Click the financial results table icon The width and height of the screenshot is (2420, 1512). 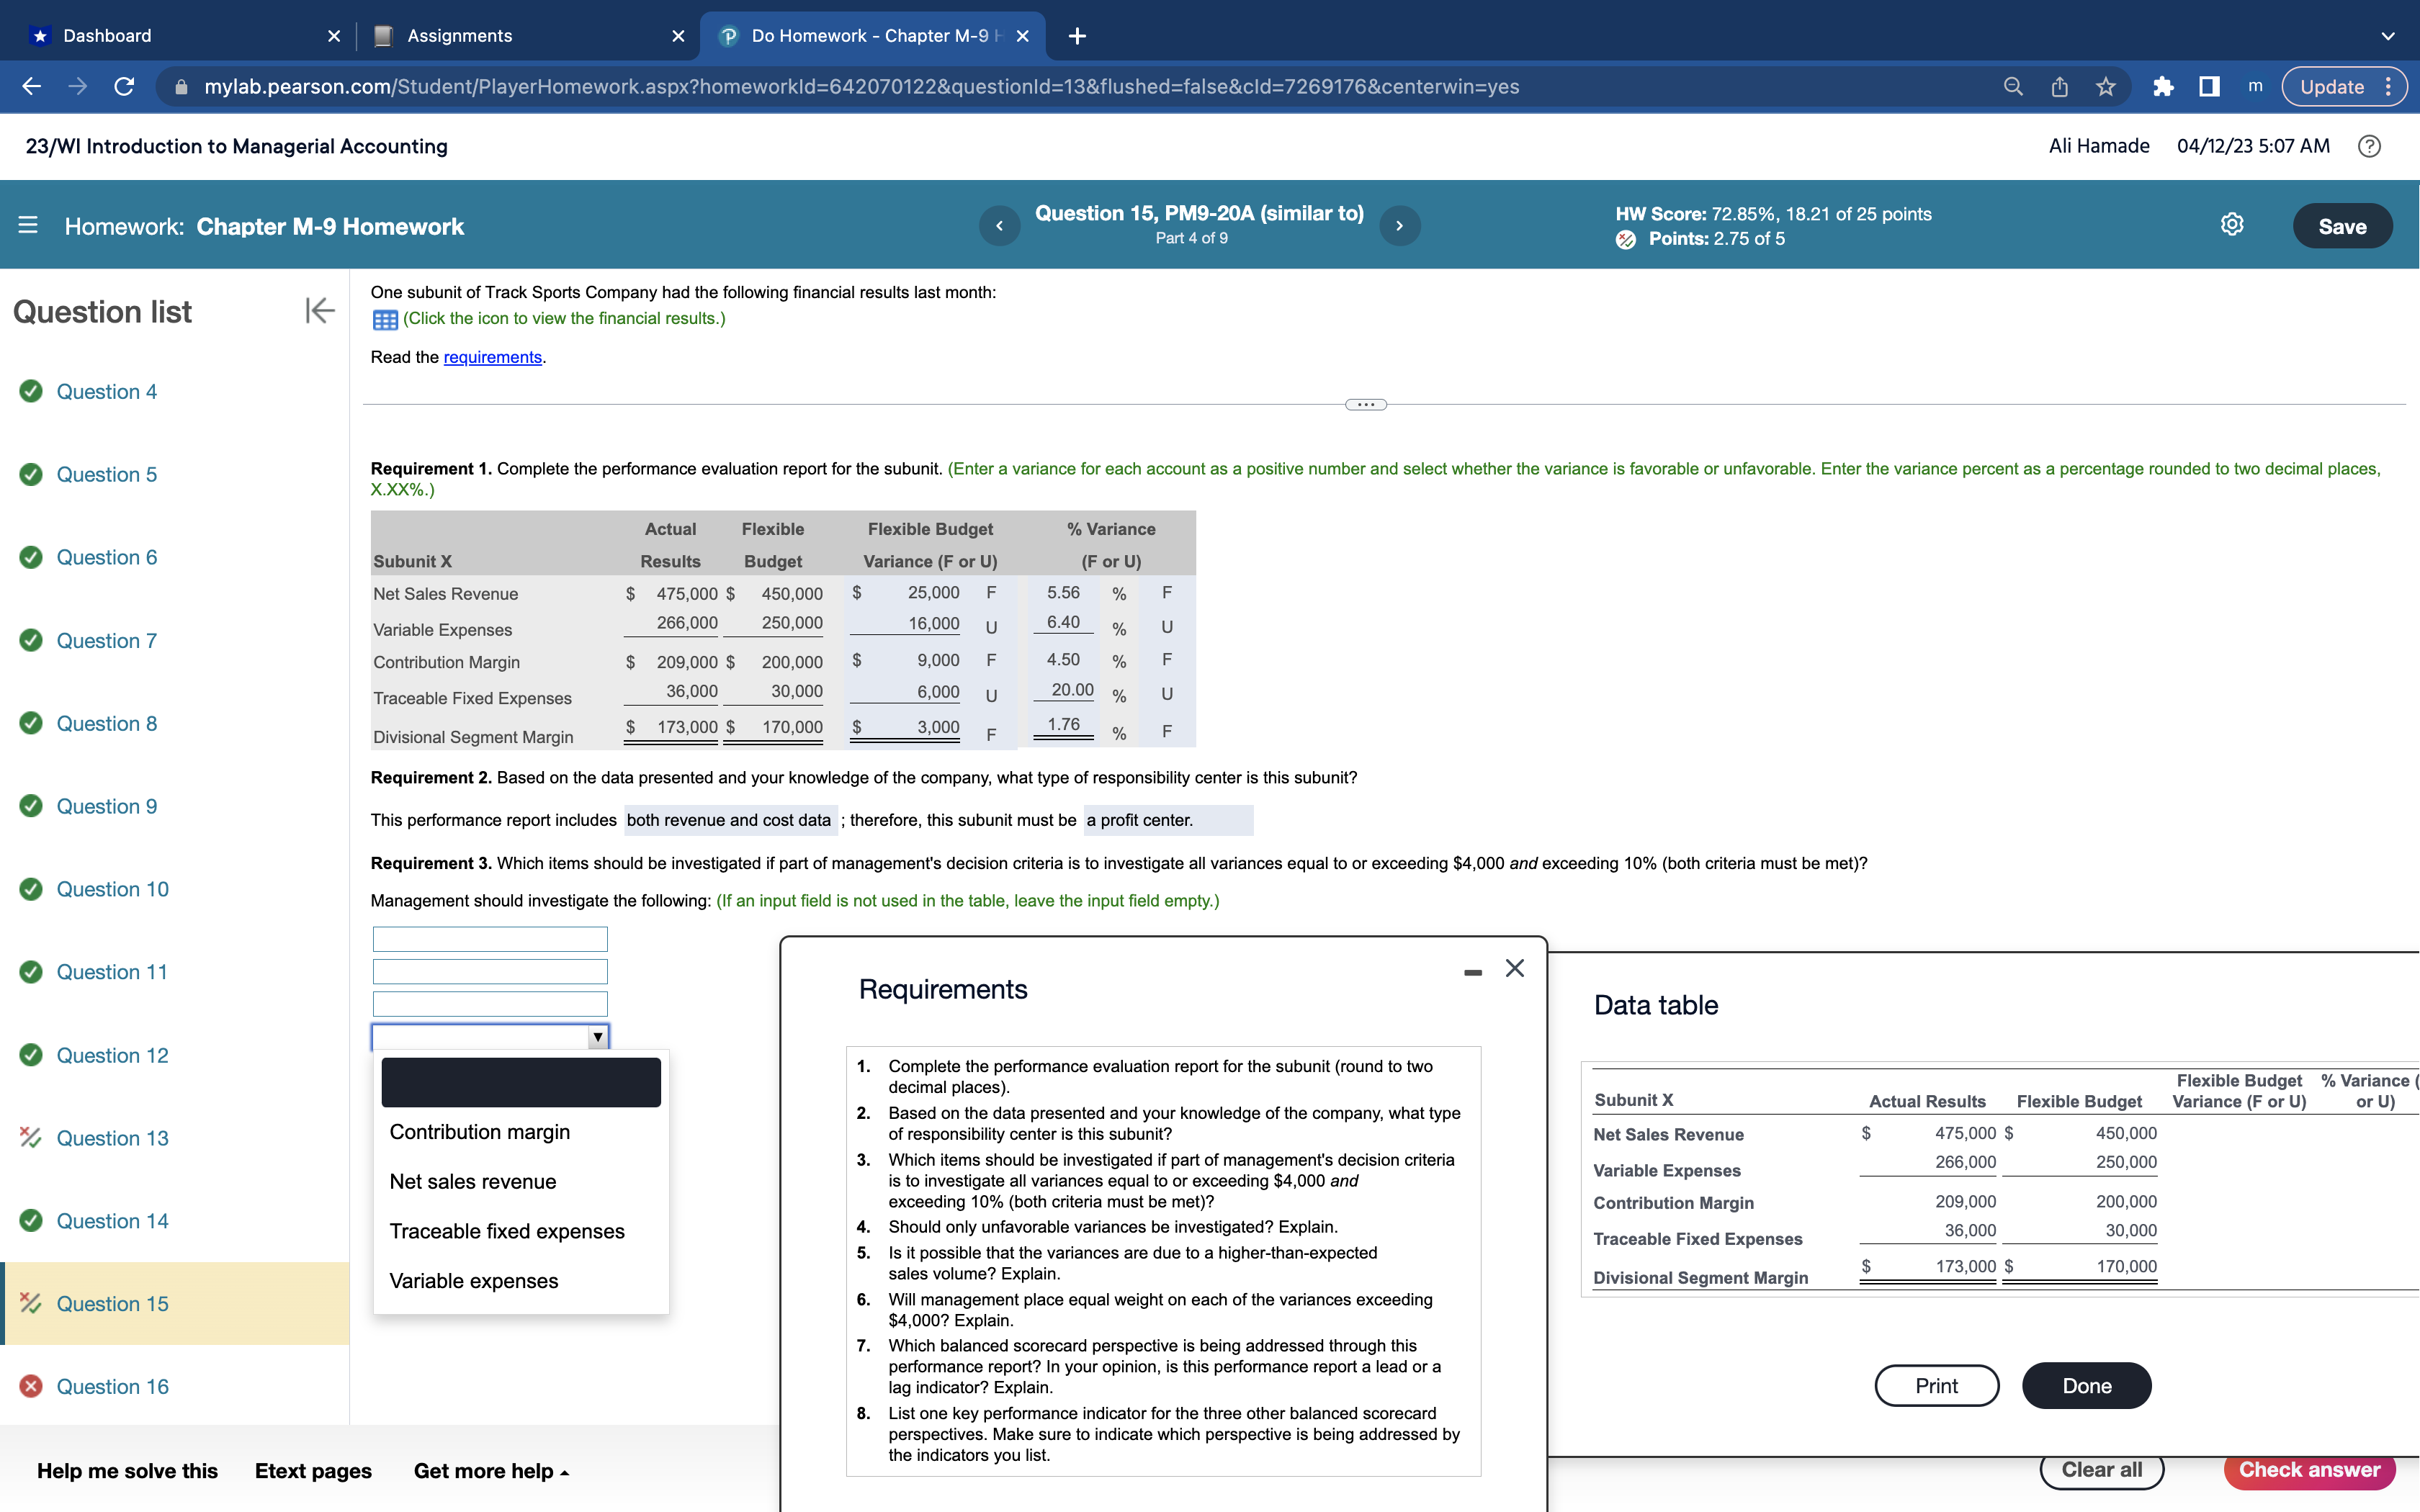tap(385, 318)
